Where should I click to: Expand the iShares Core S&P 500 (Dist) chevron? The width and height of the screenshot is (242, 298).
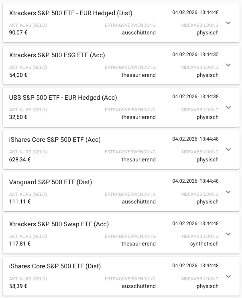[x=228, y=276]
